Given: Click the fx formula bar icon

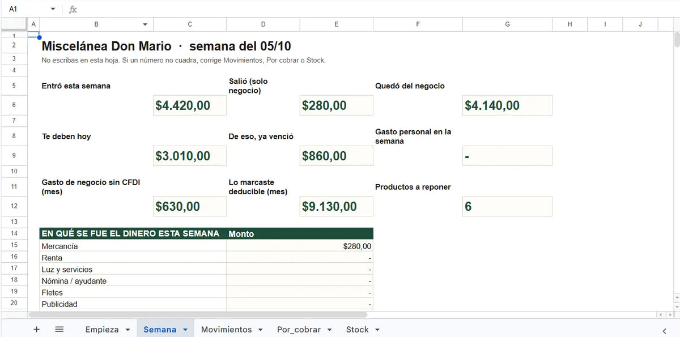Looking at the screenshot, I should coord(73,9).
